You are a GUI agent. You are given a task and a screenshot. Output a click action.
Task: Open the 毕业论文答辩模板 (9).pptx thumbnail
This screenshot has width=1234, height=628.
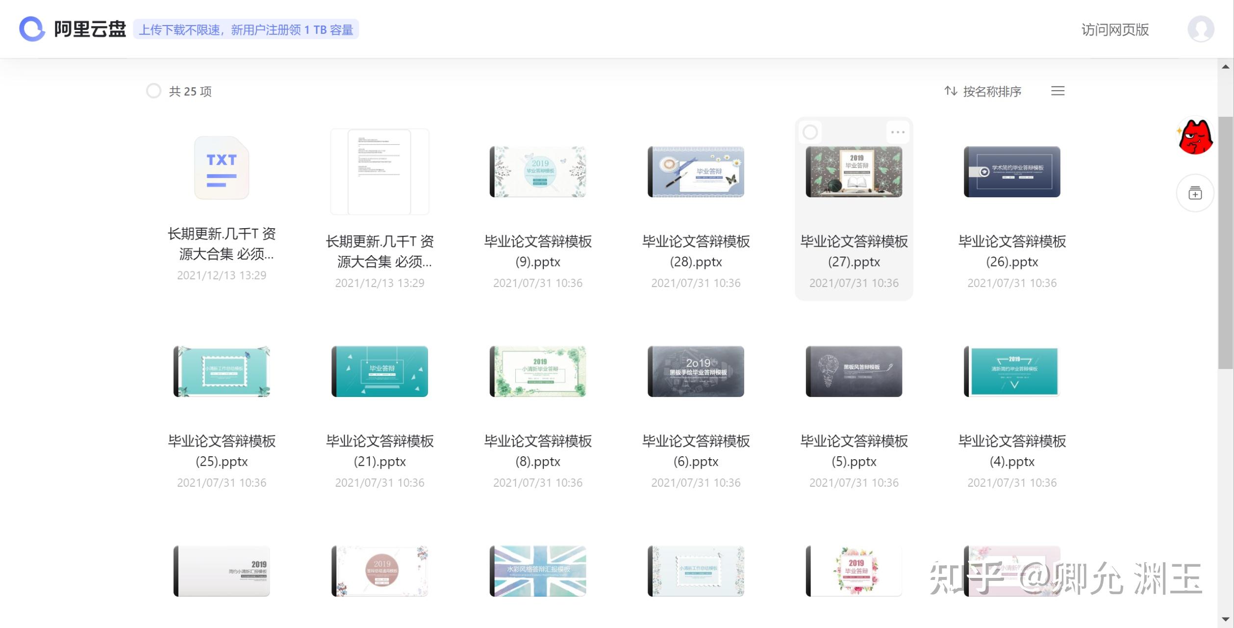(x=538, y=172)
